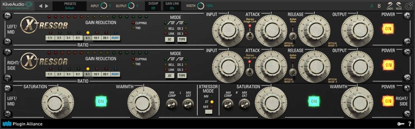Select B state in the top bar
This screenshot has height=129, width=415.
point(379,6)
